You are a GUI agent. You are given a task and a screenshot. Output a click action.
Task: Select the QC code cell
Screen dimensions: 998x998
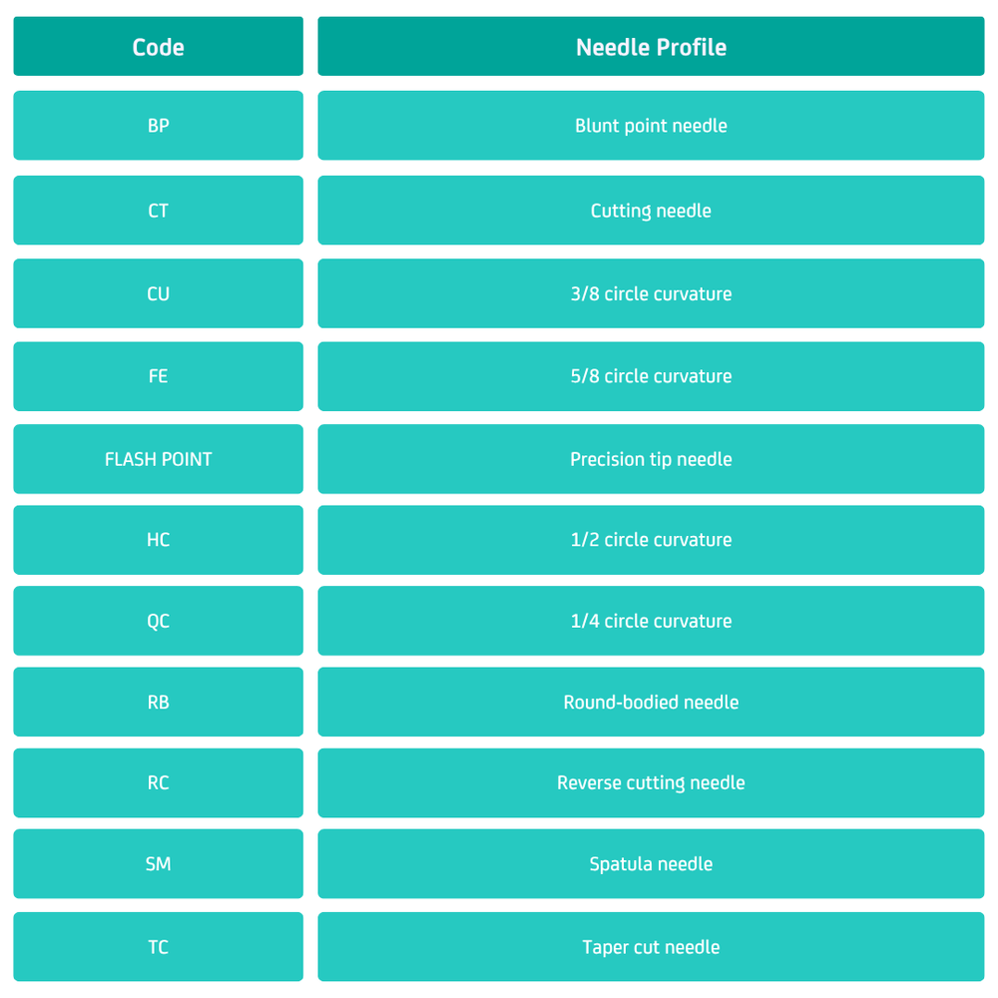coord(158,621)
